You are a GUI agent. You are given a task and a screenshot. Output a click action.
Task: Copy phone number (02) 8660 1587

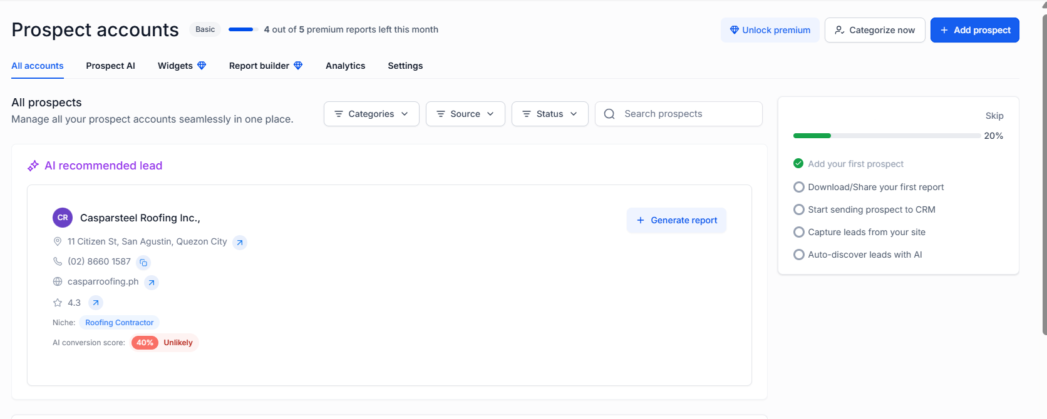[x=143, y=263]
